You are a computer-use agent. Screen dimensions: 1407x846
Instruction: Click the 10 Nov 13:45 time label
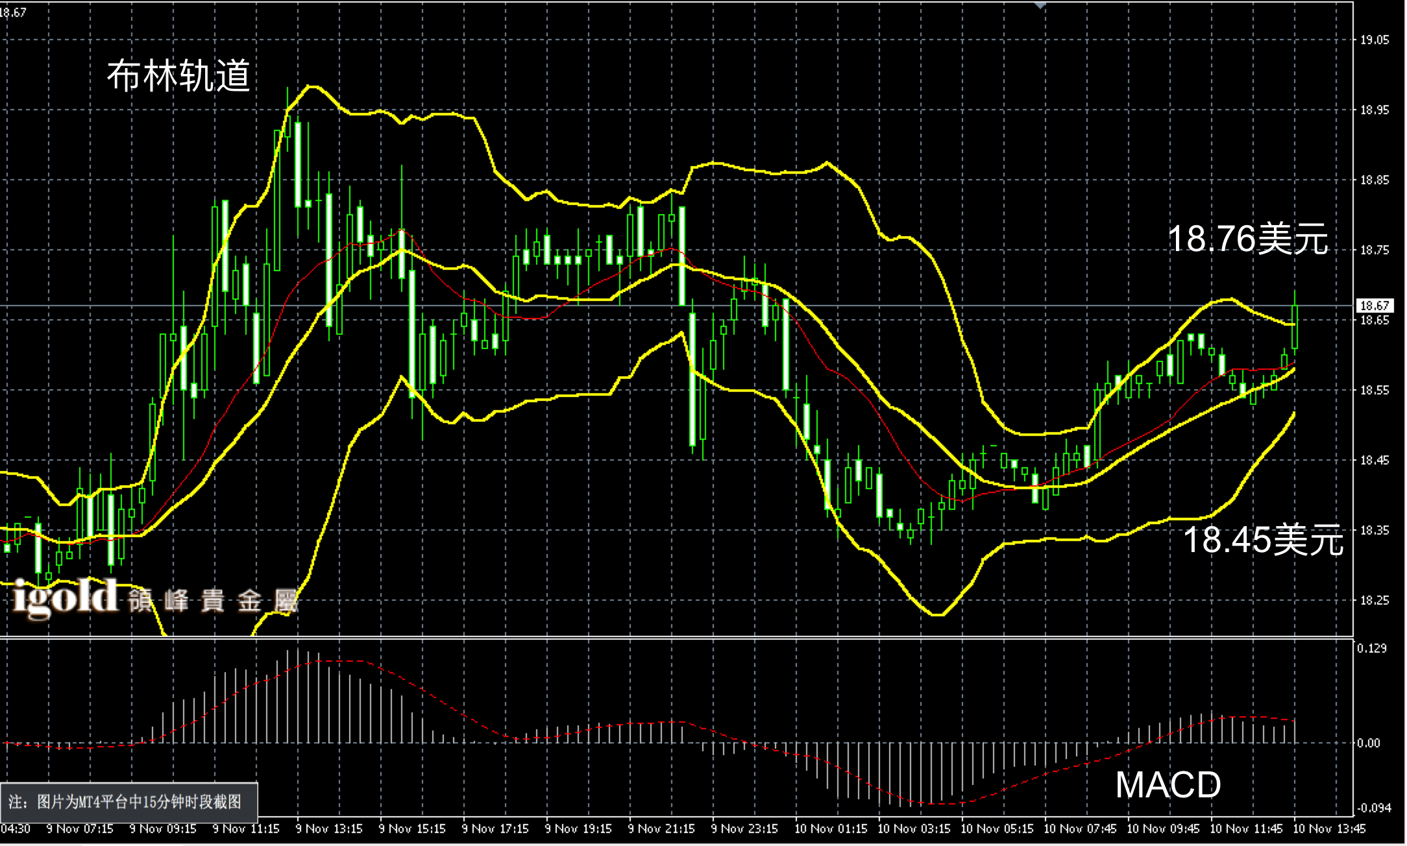tap(1329, 828)
